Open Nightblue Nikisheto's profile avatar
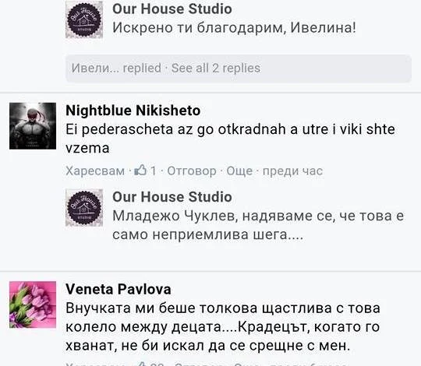421x366 pixels. 33,125
